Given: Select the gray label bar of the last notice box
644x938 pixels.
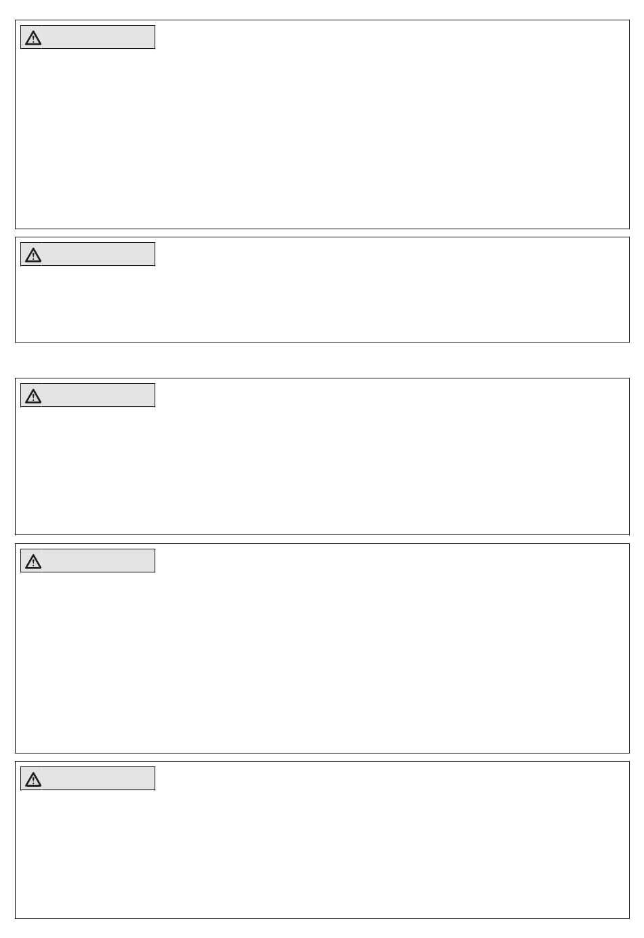Looking at the screenshot, I should [88, 779].
